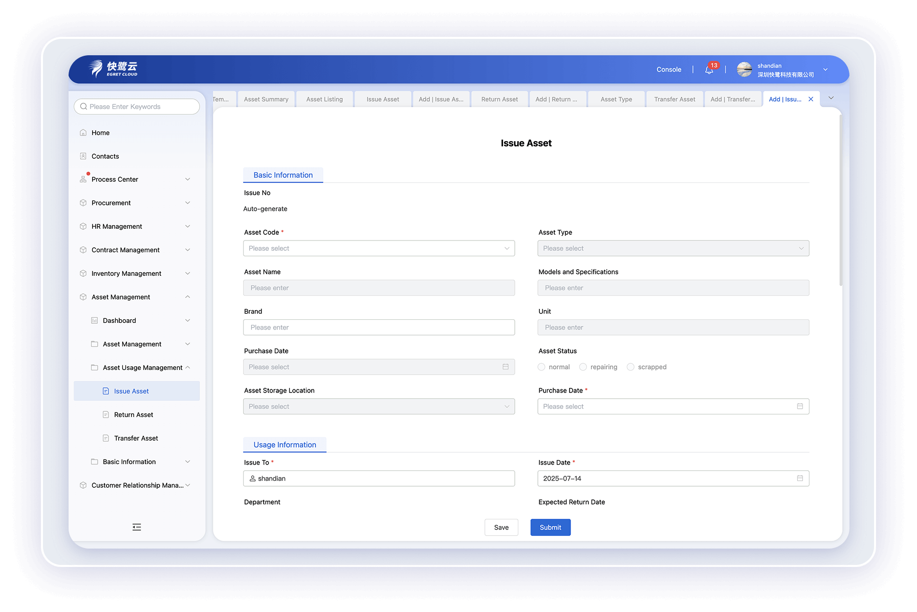Click the user avatar picture

tap(744, 70)
